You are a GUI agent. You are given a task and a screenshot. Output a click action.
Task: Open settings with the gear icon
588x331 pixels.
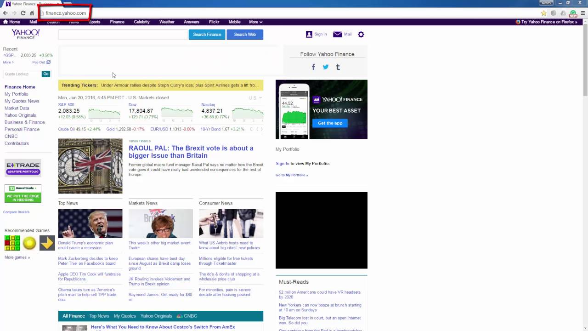coord(361,34)
